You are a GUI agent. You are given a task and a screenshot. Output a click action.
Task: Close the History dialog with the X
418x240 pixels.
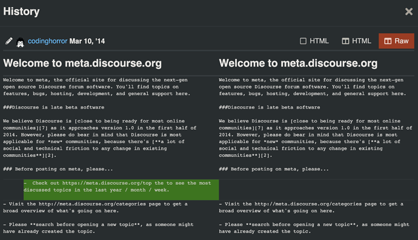(x=409, y=12)
